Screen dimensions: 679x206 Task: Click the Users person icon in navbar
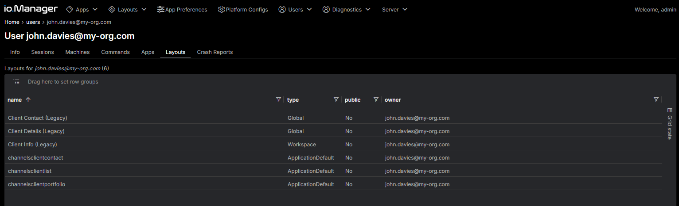coord(282,9)
